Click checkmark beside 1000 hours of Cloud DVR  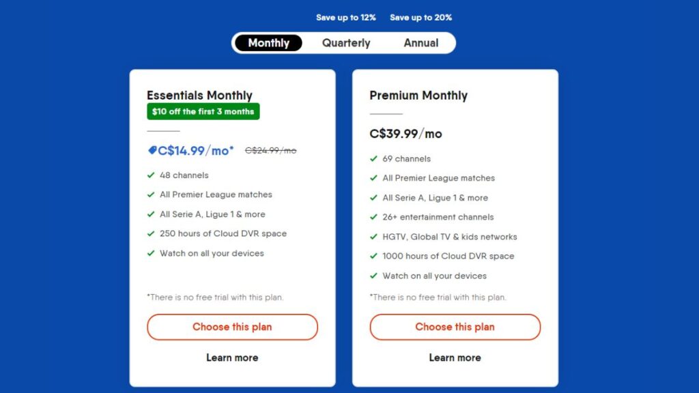(373, 257)
